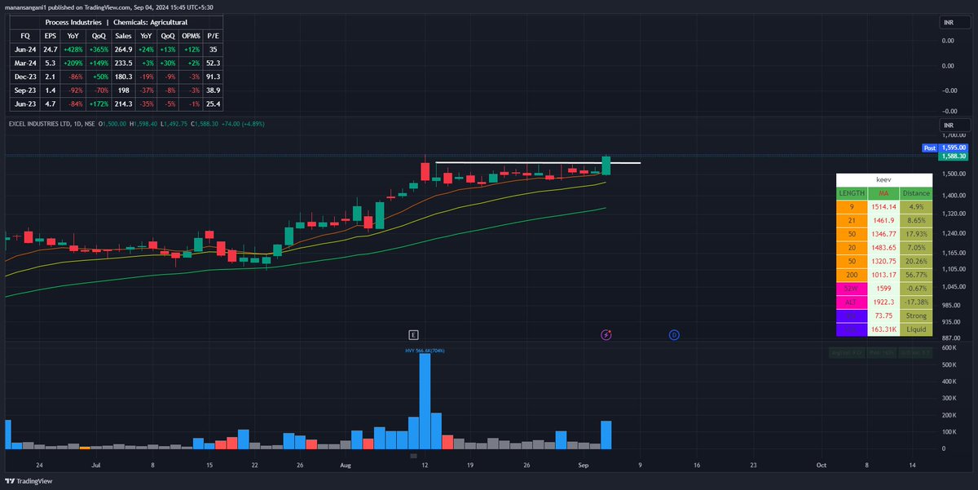978x490 pixels.
Task: Click the EPS column header
Action: [50, 36]
